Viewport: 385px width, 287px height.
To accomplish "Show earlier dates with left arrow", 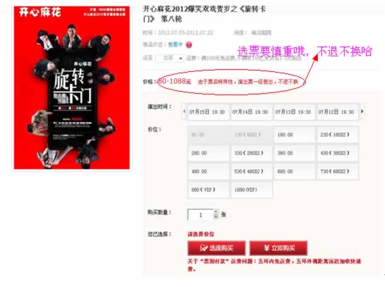I will point(184,111).
